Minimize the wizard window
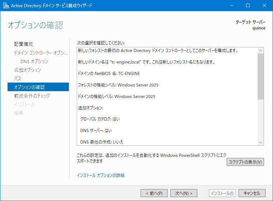The image size is (273, 201). pos(232,6)
